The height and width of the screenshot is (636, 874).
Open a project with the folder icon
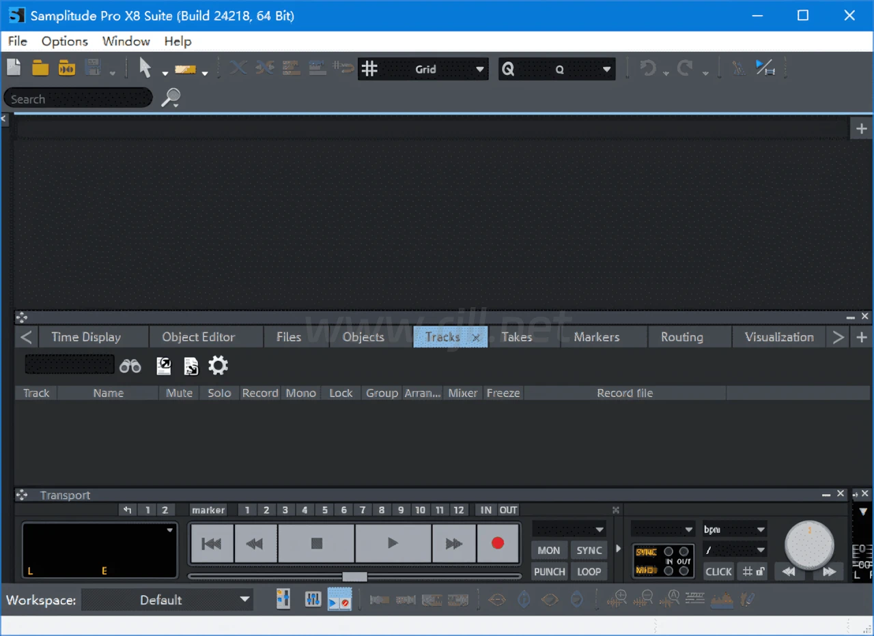[x=40, y=68]
